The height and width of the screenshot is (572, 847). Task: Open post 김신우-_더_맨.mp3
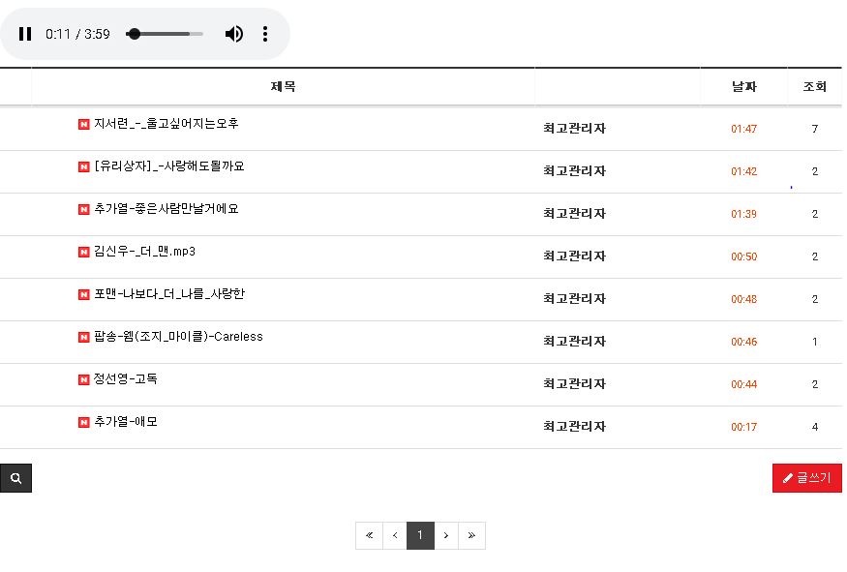(144, 252)
